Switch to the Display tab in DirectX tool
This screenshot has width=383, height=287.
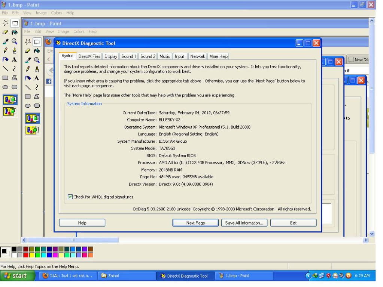tap(111, 56)
